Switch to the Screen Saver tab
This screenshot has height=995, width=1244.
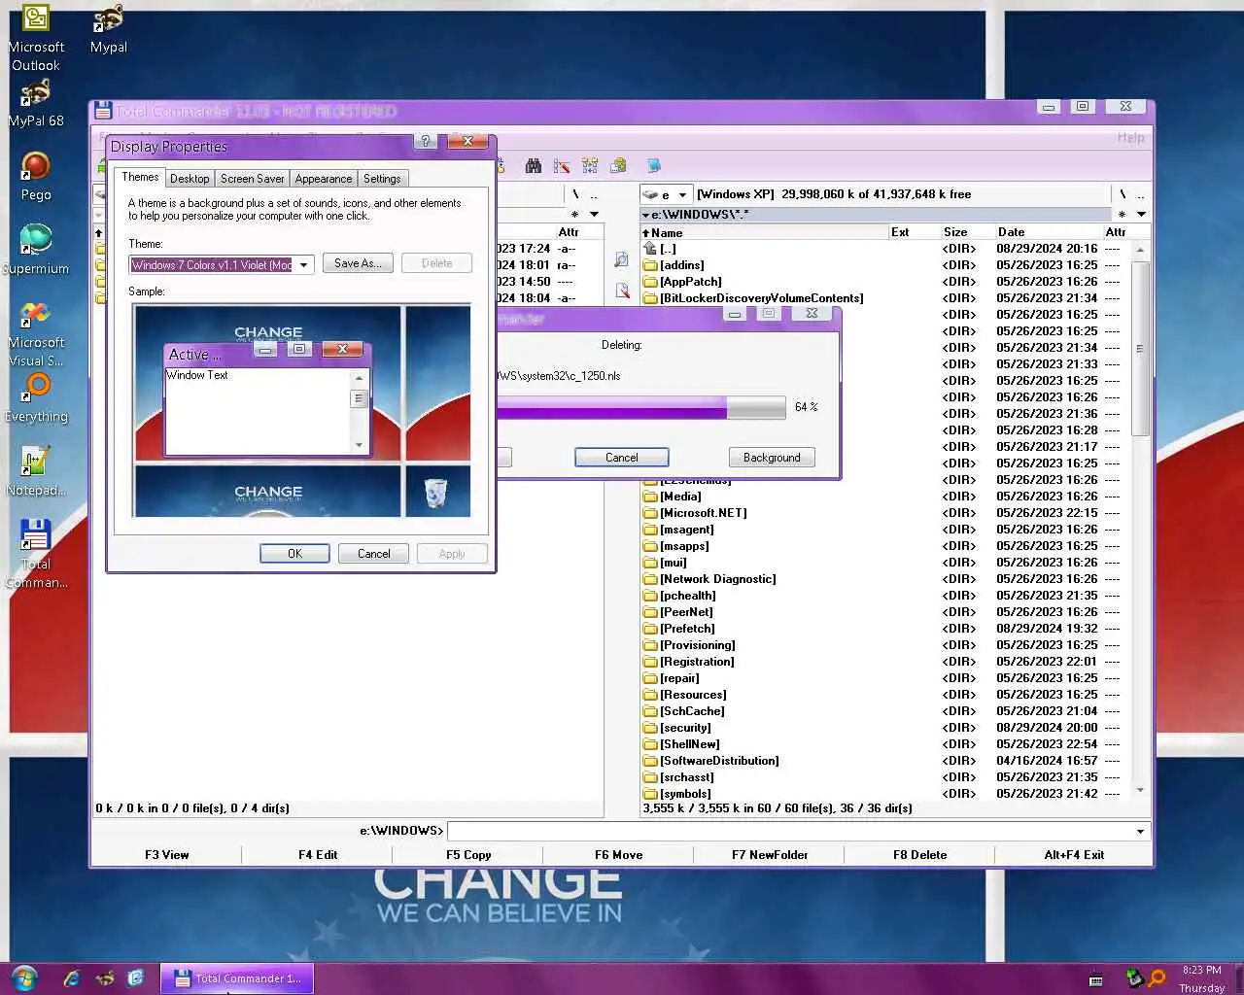[253, 179]
